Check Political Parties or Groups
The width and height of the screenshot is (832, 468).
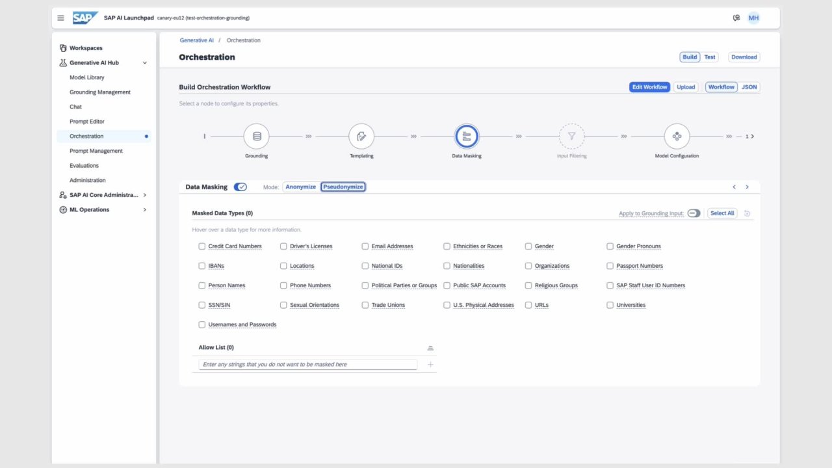pos(365,285)
